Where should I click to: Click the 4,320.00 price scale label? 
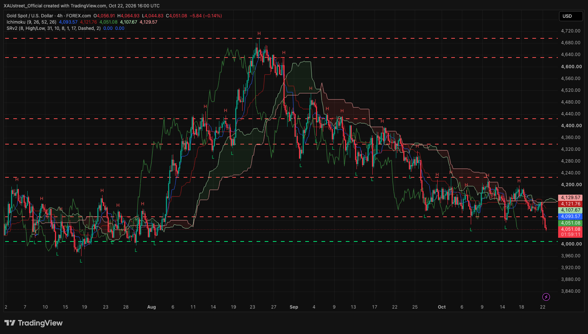coord(571,149)
